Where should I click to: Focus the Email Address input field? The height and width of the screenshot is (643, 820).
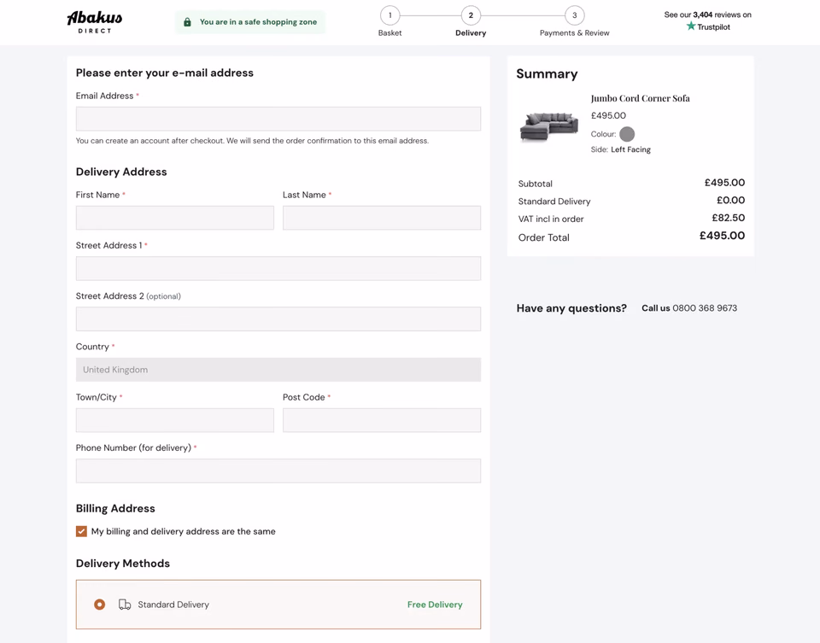278,119
